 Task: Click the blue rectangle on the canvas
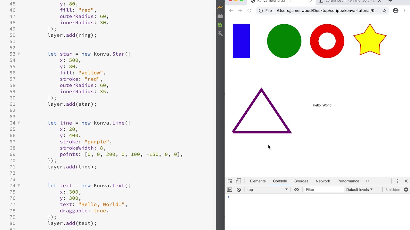point(241,41)
